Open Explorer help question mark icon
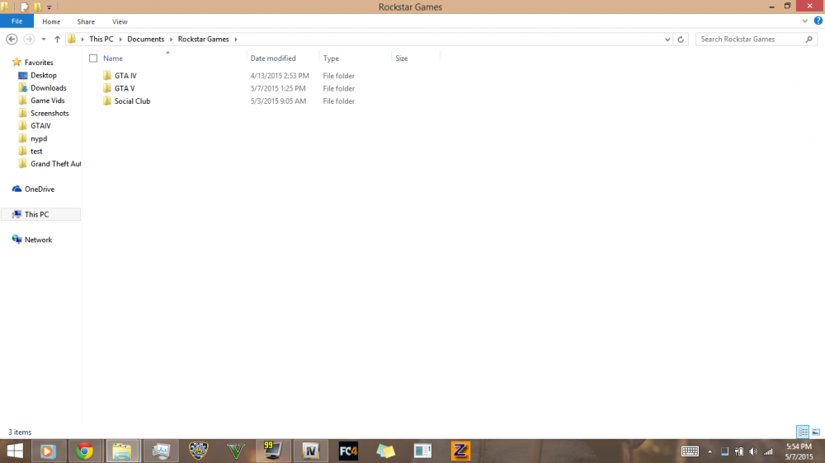The height and width of the screenshot is (463, 825). click(x=818, y=21)
